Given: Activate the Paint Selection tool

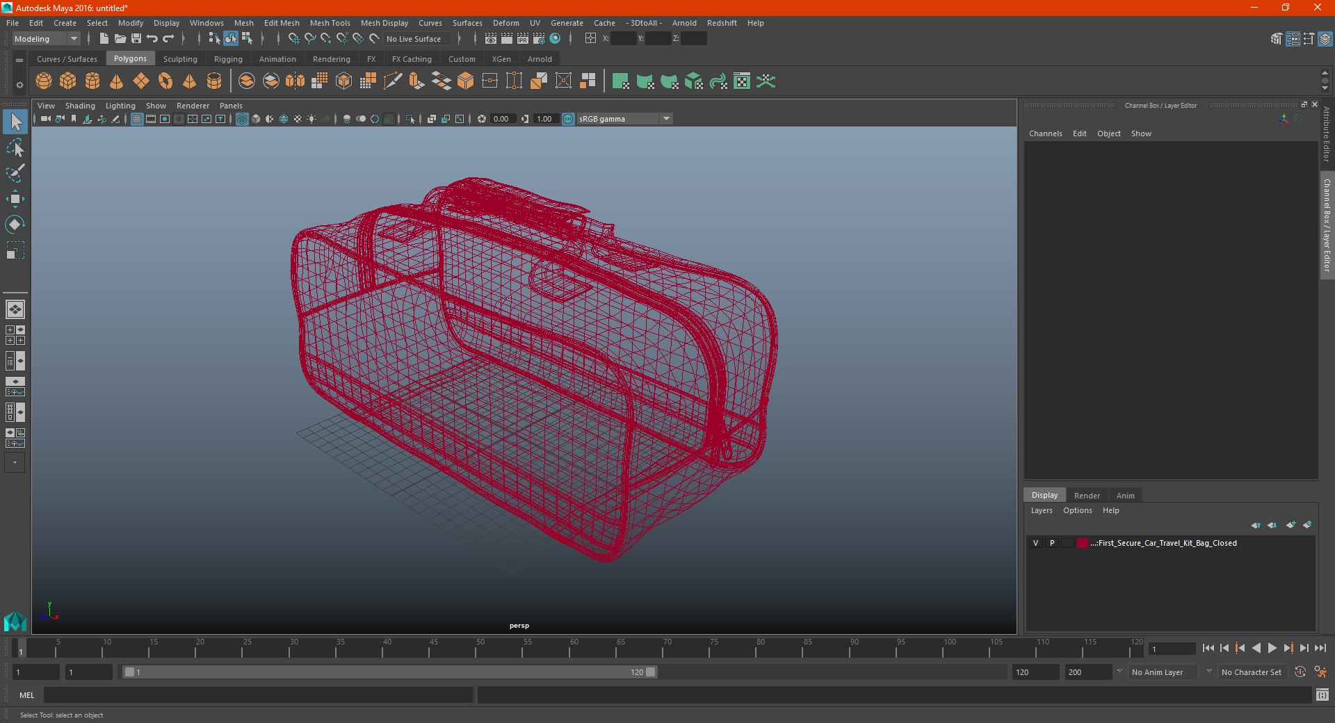Looking at the screenshot, I should pos(15,173).
